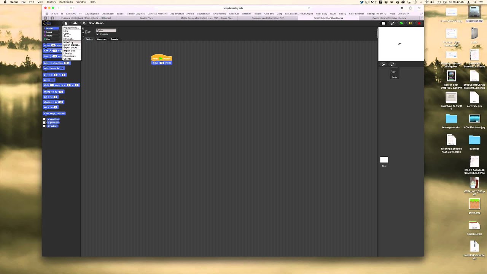Click the sprite arrow on the stage

click(x=399, y=43)
